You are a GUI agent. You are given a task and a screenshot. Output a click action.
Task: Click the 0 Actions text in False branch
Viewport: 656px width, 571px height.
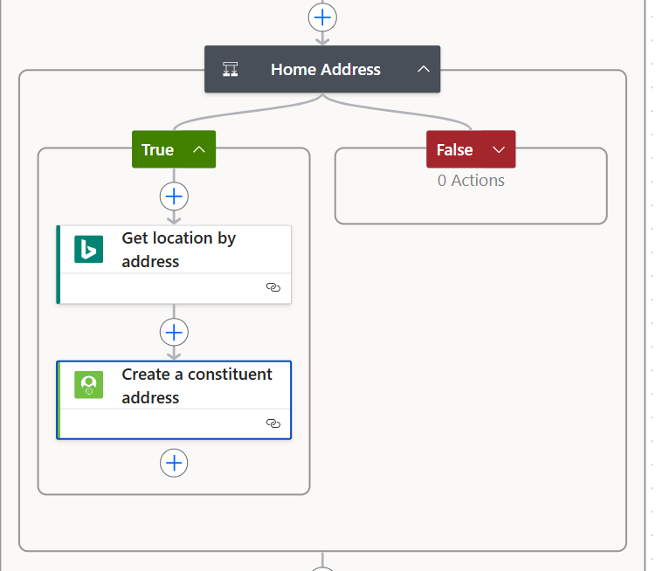coord(471,181)
